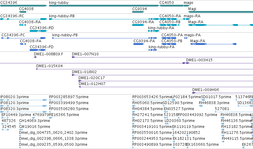
Task: Open the king-tubby-RB transcript label
Action: pos(62,16)
